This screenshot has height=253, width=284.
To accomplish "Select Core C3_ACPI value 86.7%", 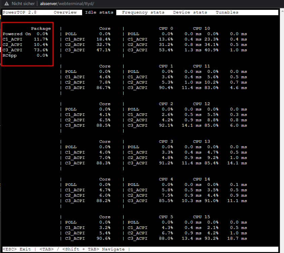I will (x=103, y=88).
